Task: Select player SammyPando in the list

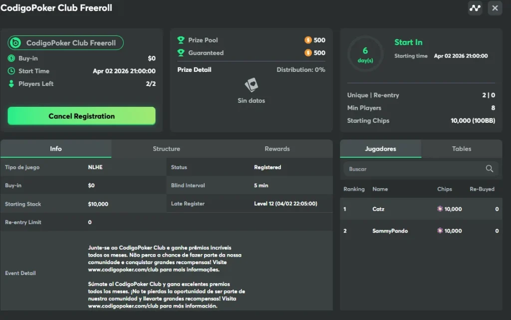Action: tap(421, 231)
